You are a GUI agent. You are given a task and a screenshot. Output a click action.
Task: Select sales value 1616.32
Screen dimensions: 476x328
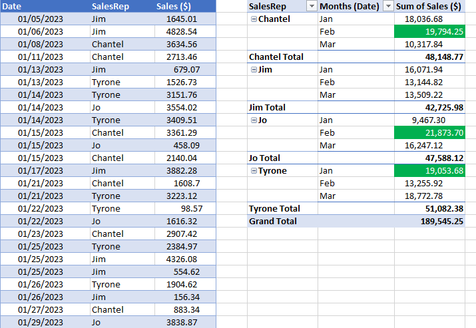coord(185,221)
